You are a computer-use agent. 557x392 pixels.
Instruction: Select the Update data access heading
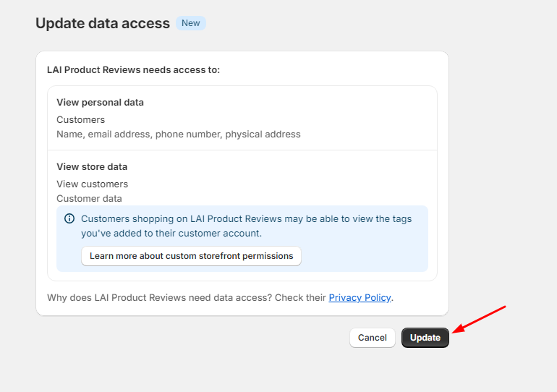103,23
